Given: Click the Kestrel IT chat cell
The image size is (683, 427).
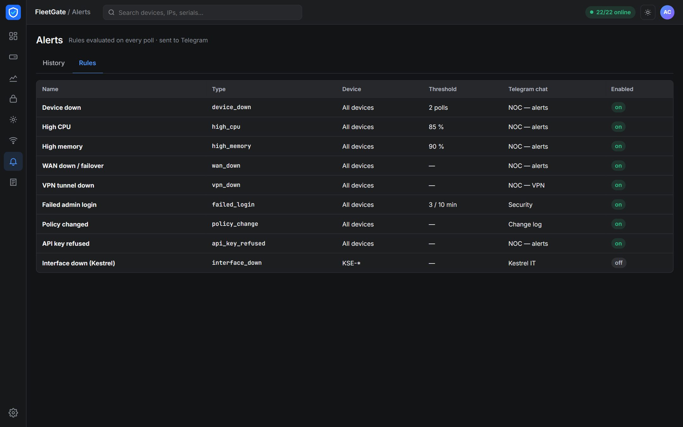Looking at the screenshot, I should (x=522, y=263).
